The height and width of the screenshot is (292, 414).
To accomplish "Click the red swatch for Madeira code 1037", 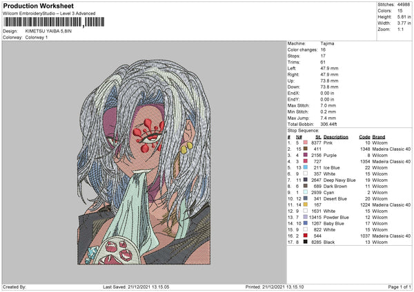I will (x=306, y=236).
